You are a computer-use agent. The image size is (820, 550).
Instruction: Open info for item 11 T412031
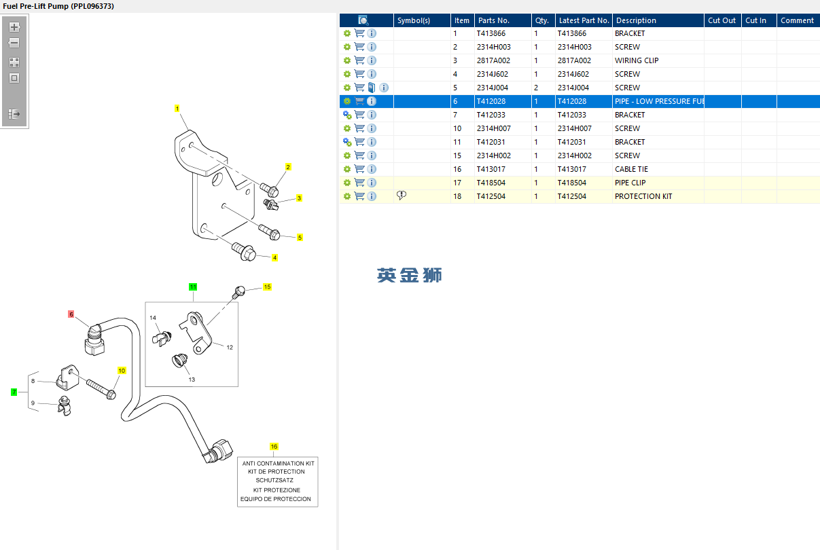click(372, 142)
